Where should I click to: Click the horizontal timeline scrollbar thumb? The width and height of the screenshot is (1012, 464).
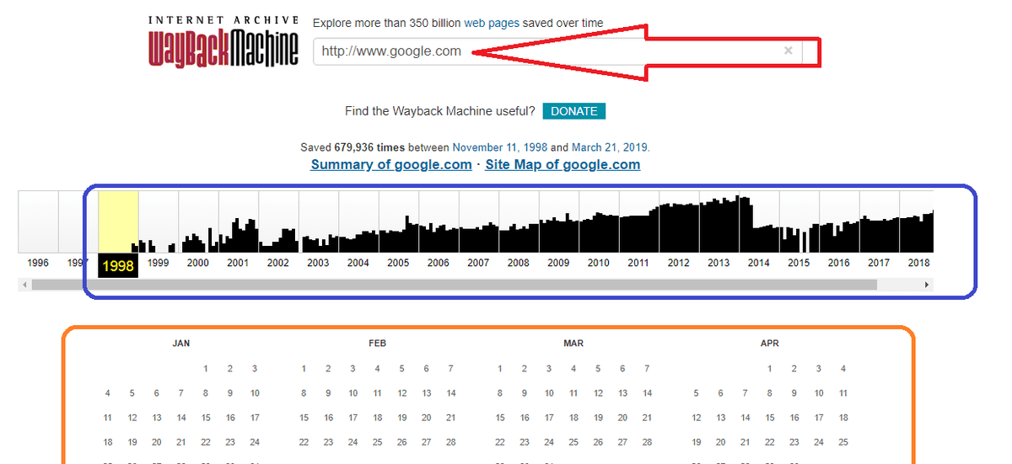pos(454,285)
